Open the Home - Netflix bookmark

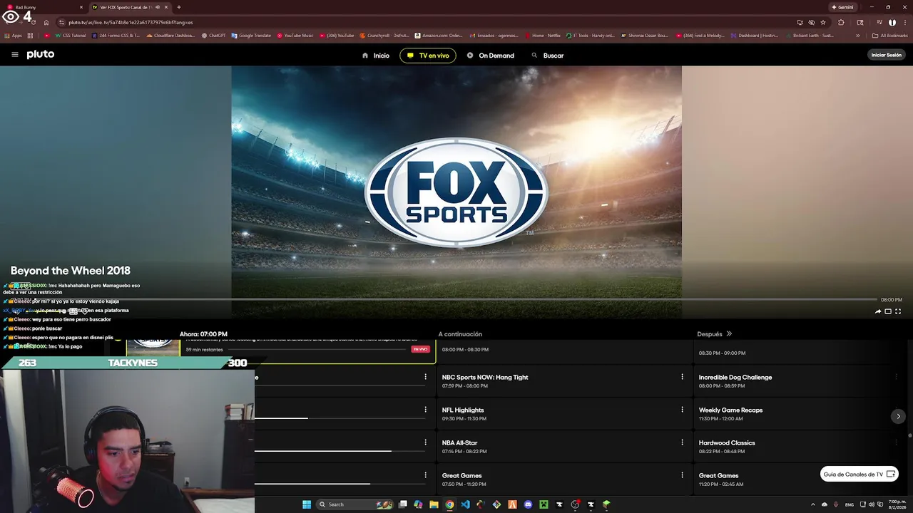point(542,36)
